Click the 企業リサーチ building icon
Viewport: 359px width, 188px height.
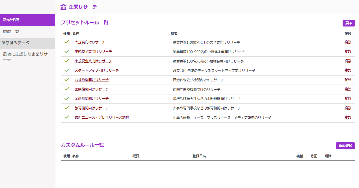pyautogui.click(x=63, y=7)
